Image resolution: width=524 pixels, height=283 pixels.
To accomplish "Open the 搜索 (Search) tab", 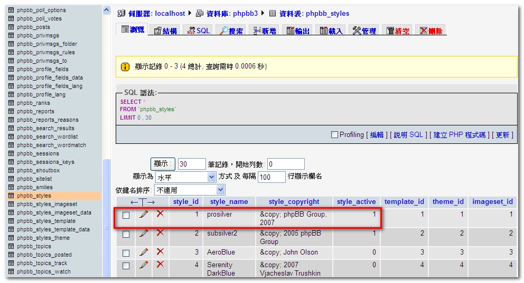I will pos(231,31).
